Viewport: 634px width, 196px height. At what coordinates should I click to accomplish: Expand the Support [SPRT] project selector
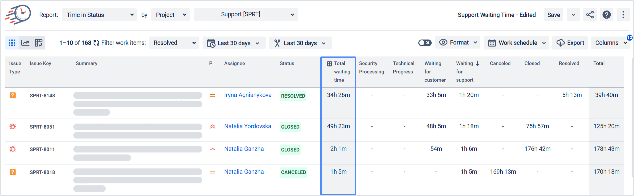click(246, 15)
